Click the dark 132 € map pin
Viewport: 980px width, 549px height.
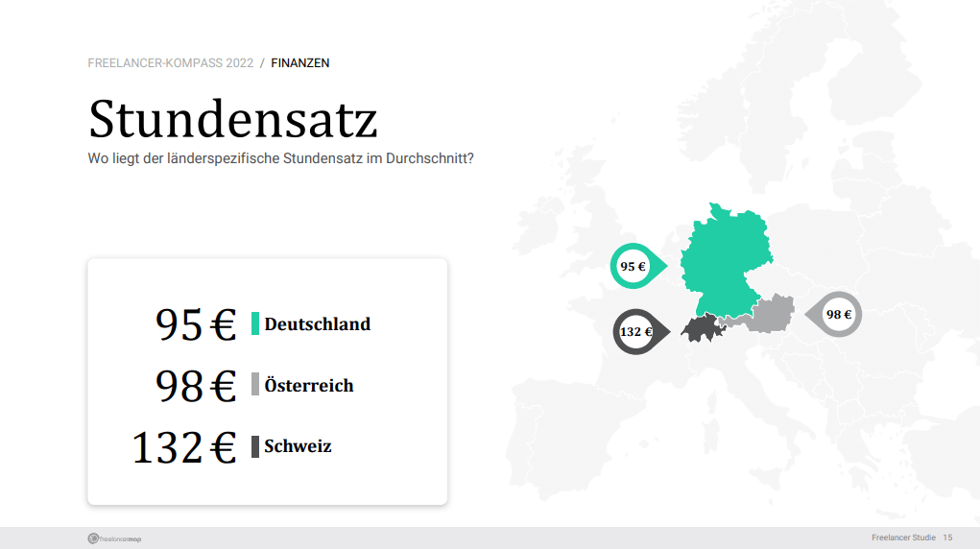coord(640,332)
